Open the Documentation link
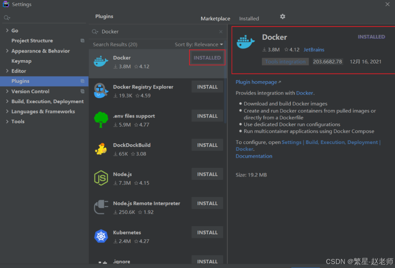The width and height of the screenshot is (395, 268). coord(254,156)
